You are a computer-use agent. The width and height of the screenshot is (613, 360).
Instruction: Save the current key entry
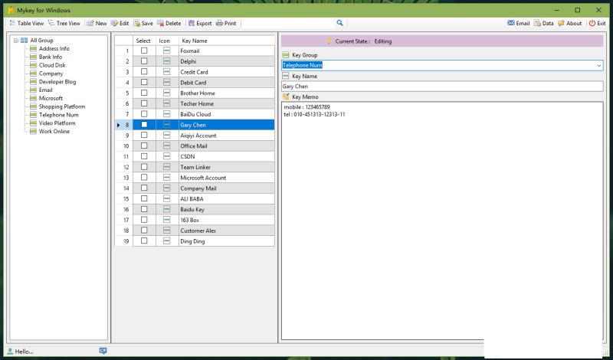(x=138, y=24)
